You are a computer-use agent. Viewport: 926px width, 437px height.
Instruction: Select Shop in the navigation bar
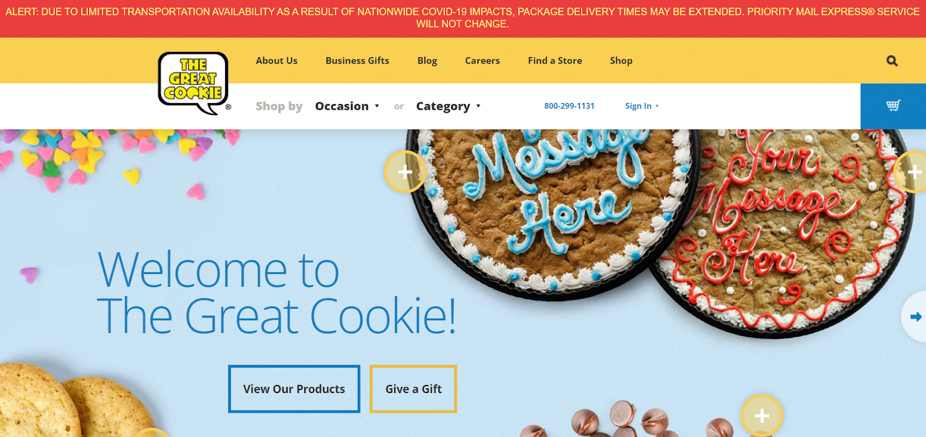pos(621,61)
